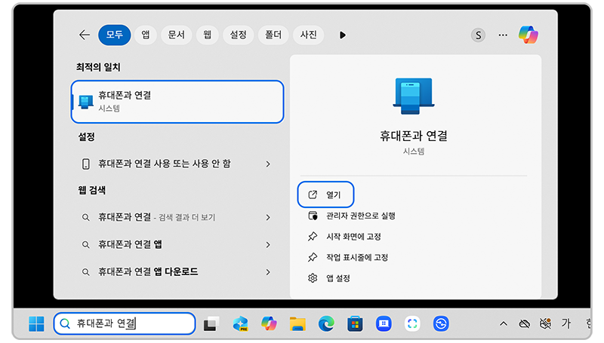Select the 모두 filter tab

click(115, 35)
